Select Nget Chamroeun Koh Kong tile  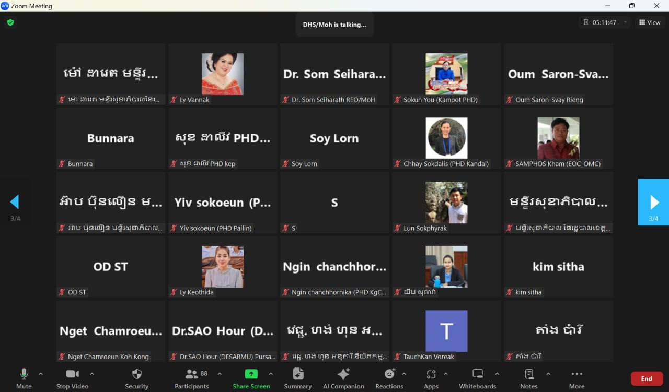click(x=111, y=331)
